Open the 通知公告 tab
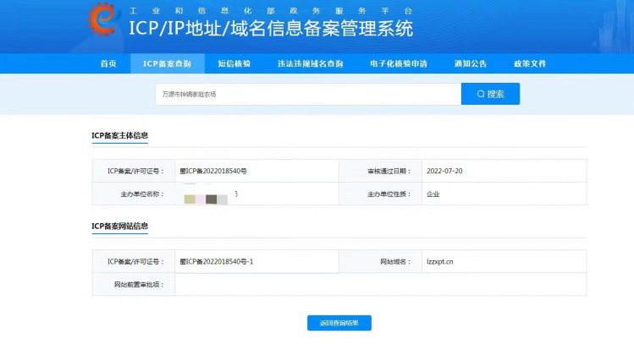Image resolution: width=634 pixels, height=355 pixels. (470, 63)
